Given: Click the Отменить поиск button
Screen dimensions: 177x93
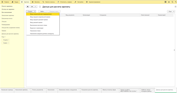Looking at the screenshot, I should pos(54,11).
